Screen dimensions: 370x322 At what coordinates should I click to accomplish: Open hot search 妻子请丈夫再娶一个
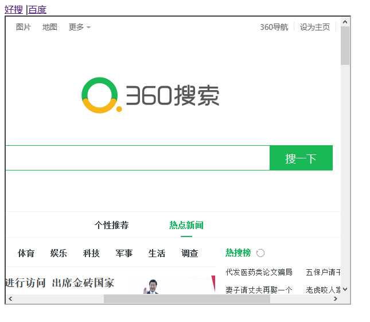tap(259, 289)
